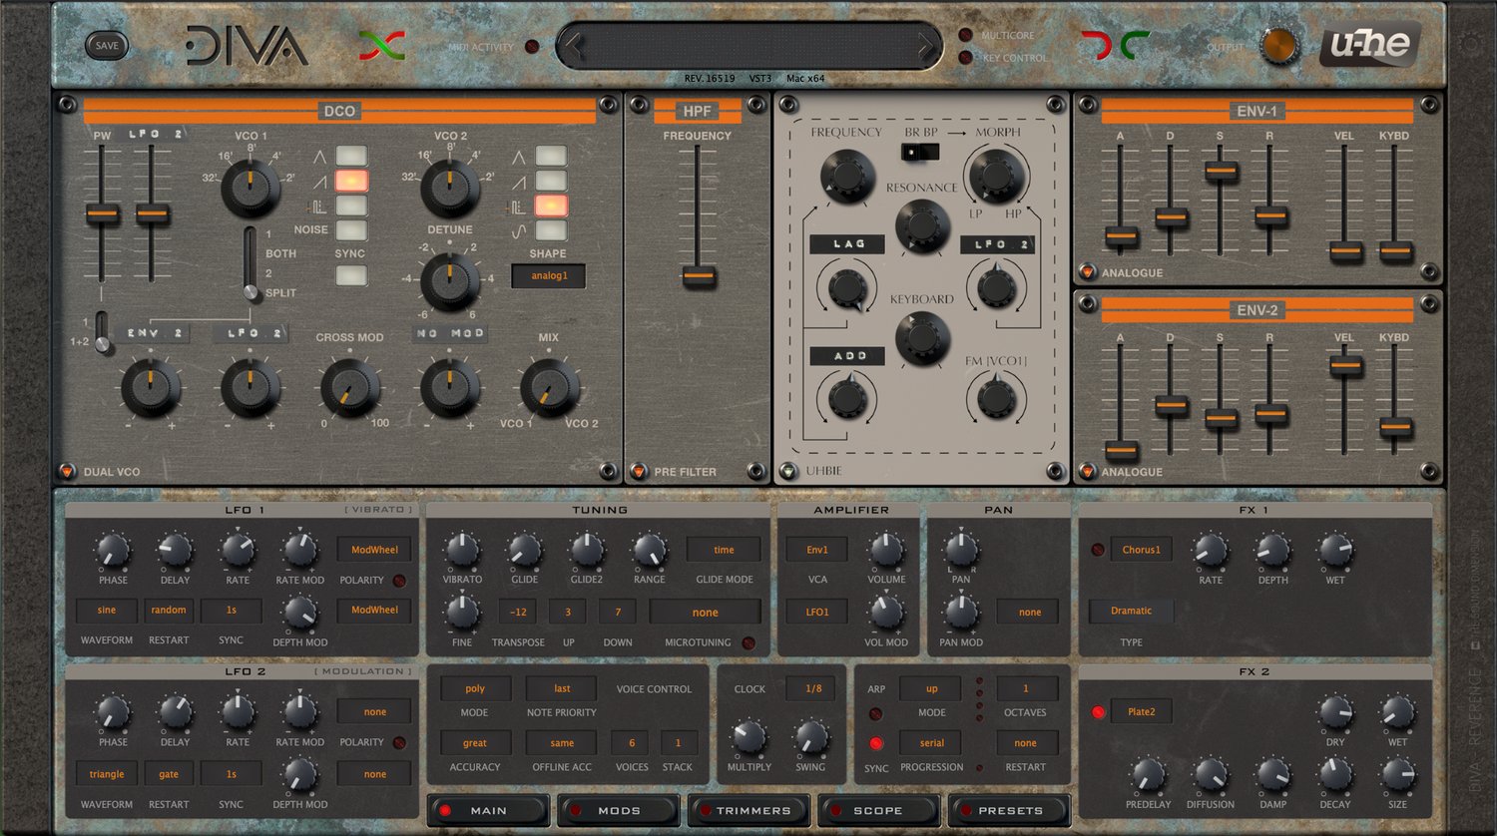Screen dimensions: 1497x836
Task: Go to previous preset with left arrow
Action: pos(574,46)
